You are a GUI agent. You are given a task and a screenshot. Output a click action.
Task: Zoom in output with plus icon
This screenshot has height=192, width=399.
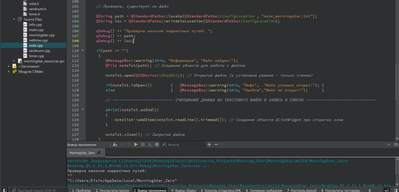tap(209, 144)
